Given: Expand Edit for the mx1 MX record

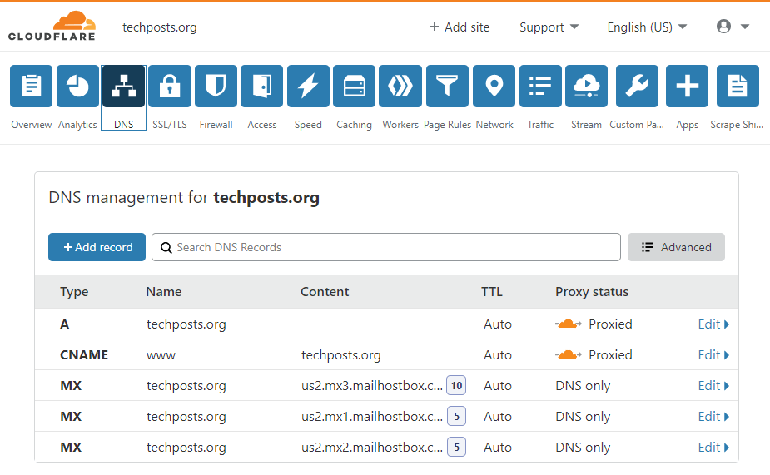Looking at the screenshot, I should tap(713, 417).
